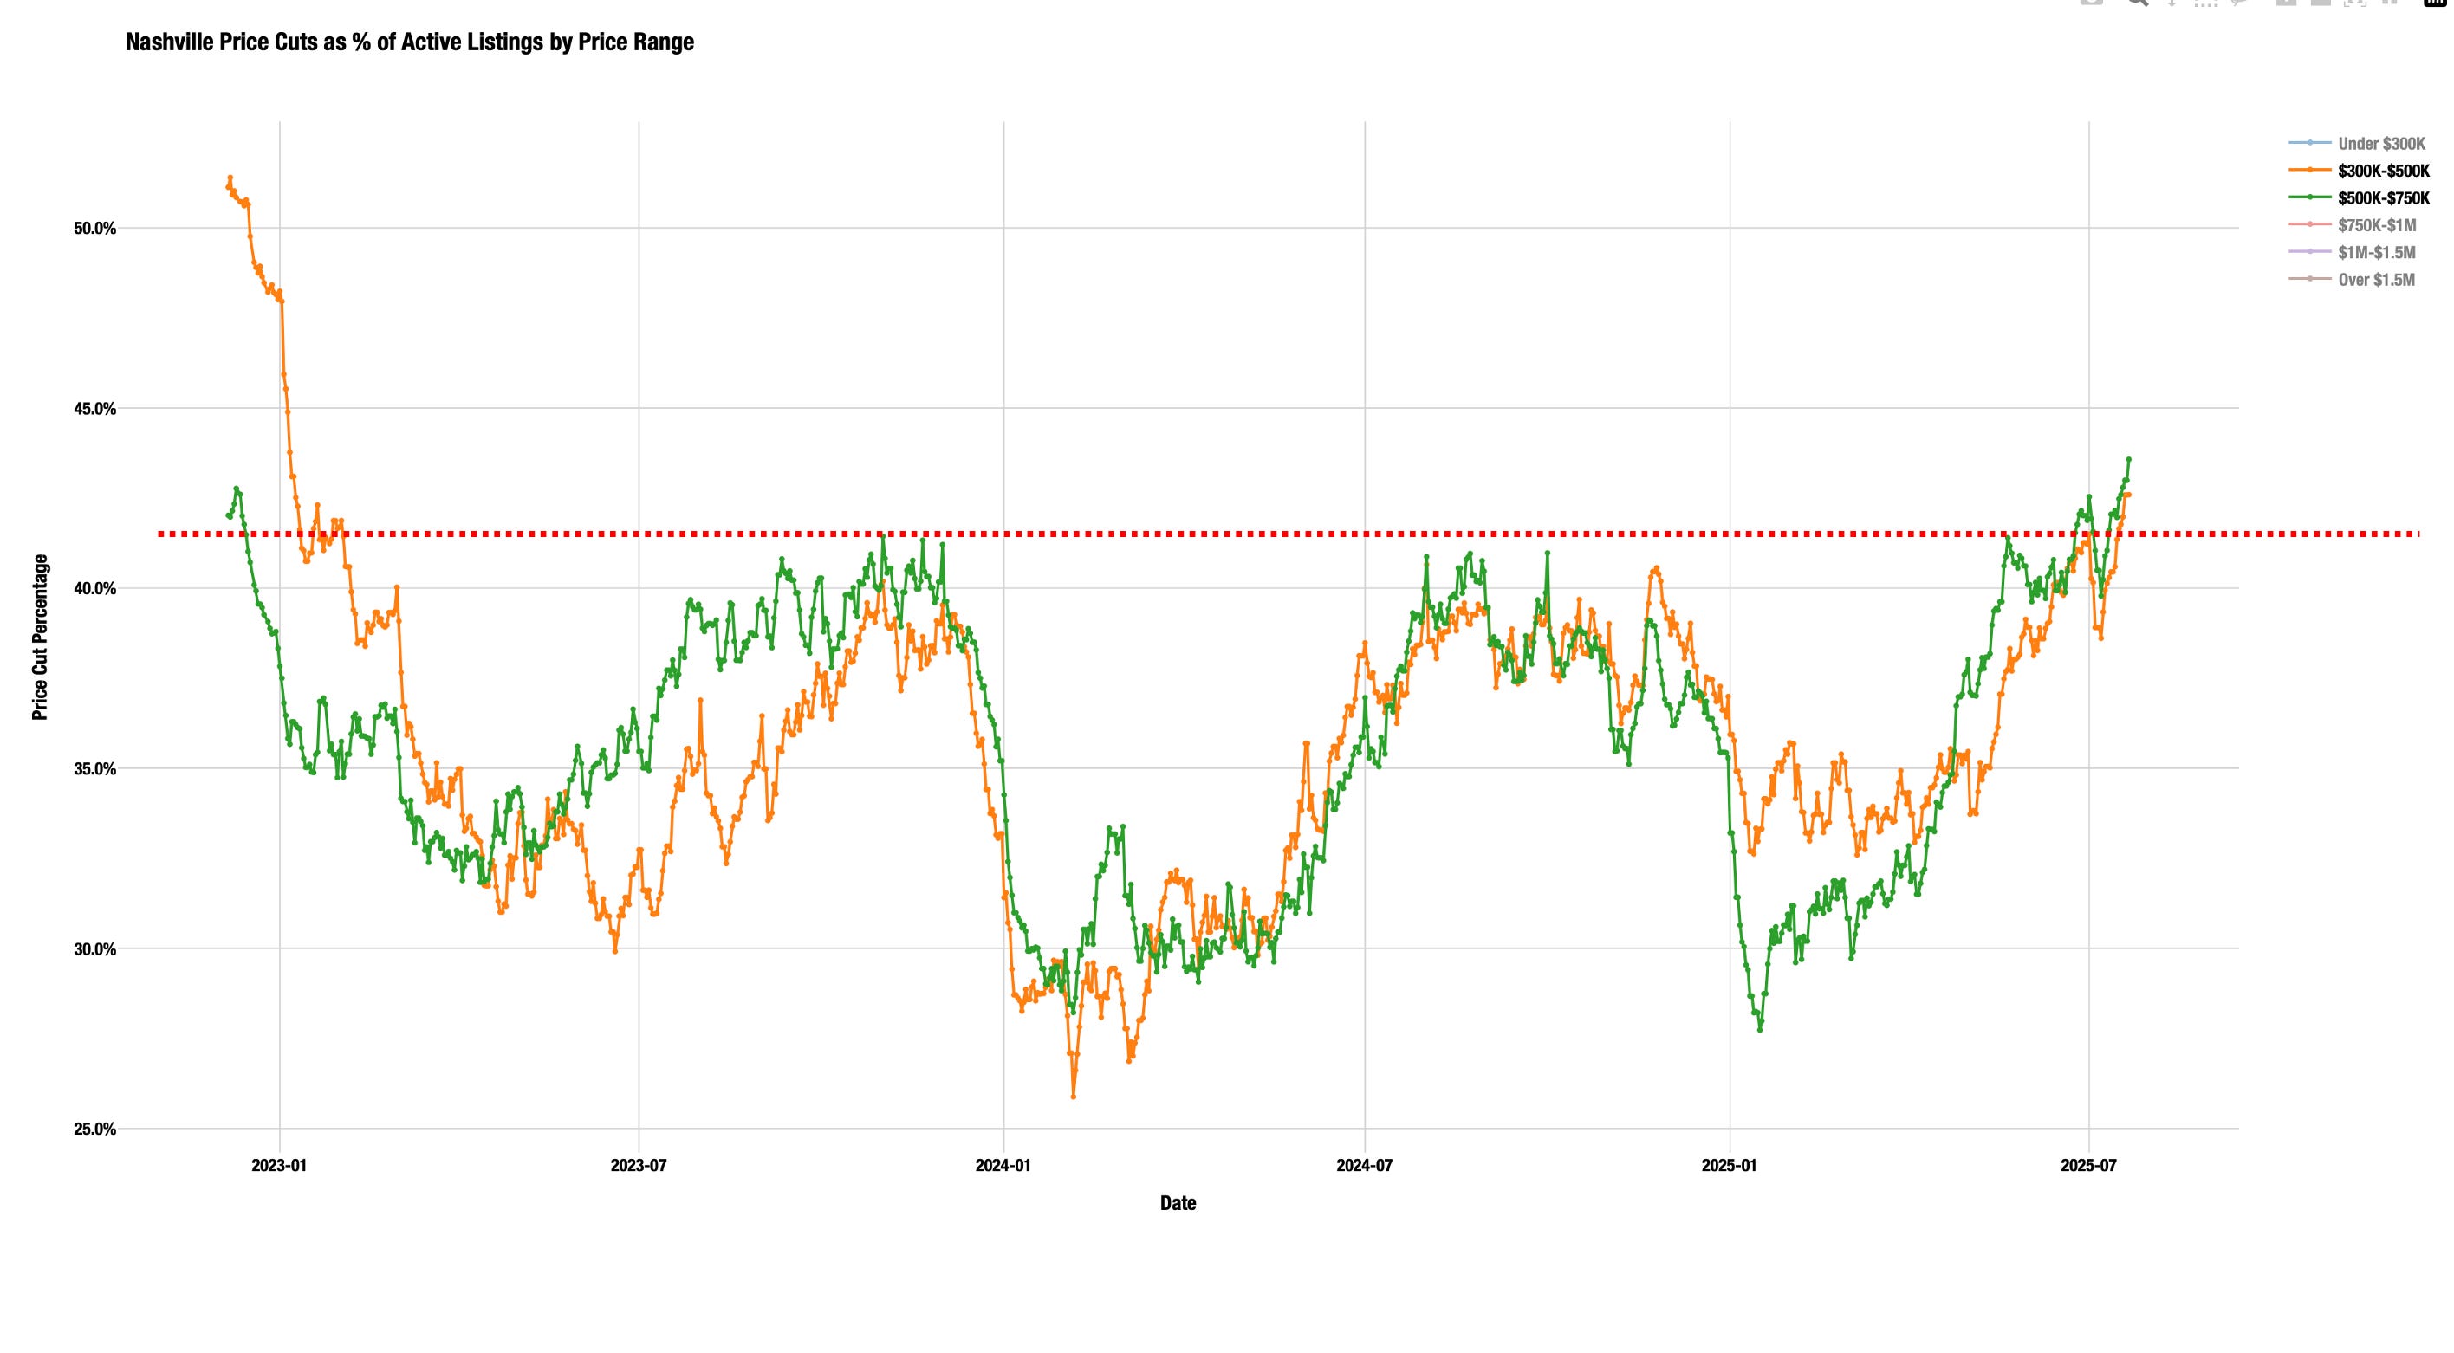This screenshot has width=2454, height=1353.
Task: Click the 2024-07 x-axis tick label
Action: tap(1364, 1165)
